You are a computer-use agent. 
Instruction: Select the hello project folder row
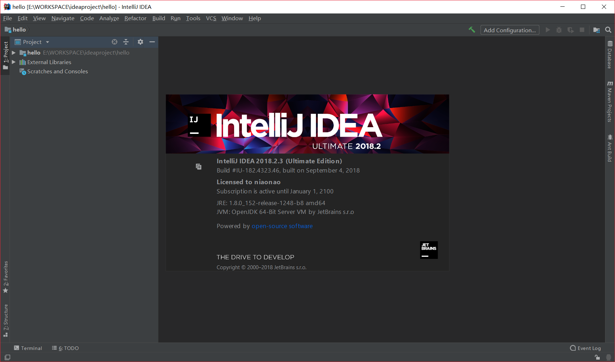tap(84, 52)
